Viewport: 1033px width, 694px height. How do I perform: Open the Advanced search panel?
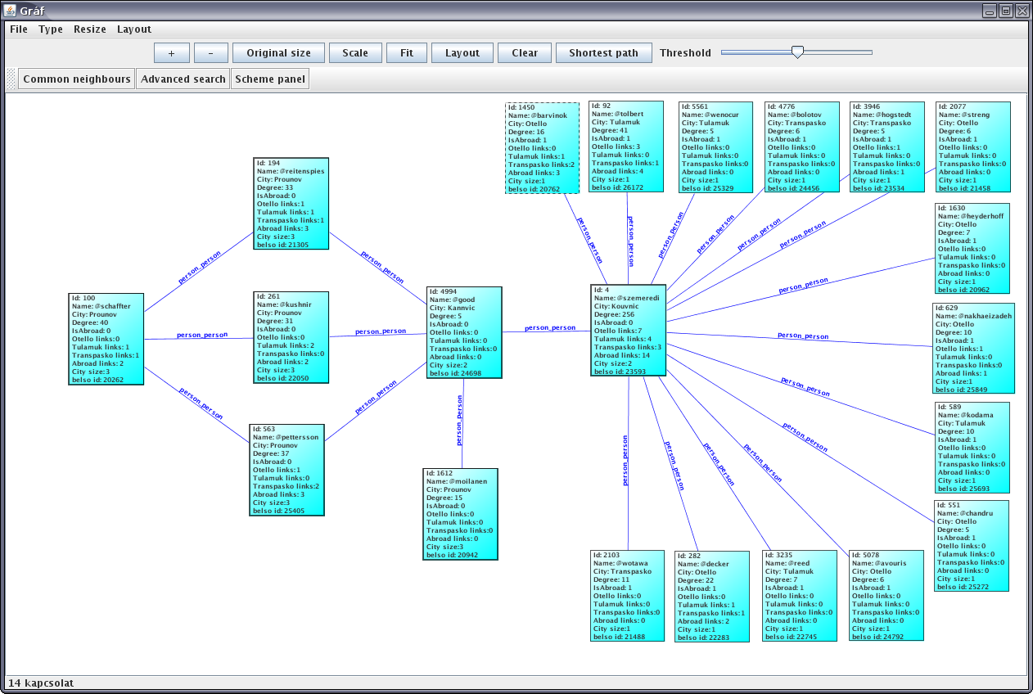pyautogui.click(x=183, y=79)
